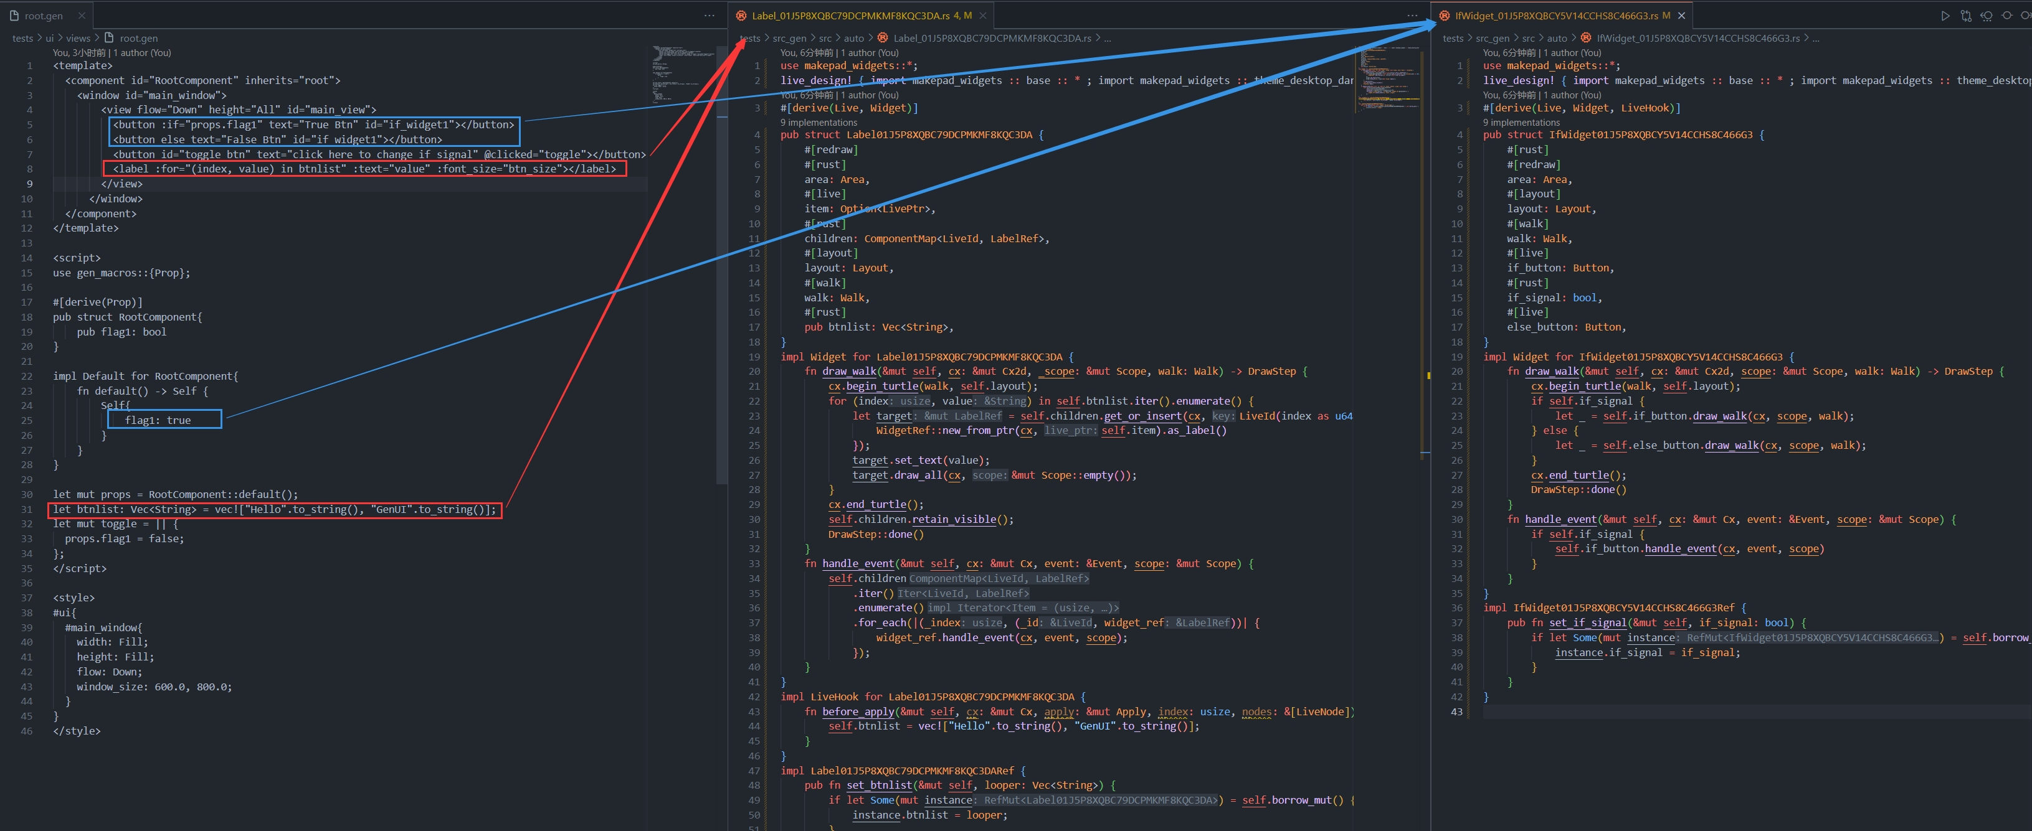Open 'src' breadcrumb in IfWidget editor
This screenshot has height=831, width=2032.
1529,38
